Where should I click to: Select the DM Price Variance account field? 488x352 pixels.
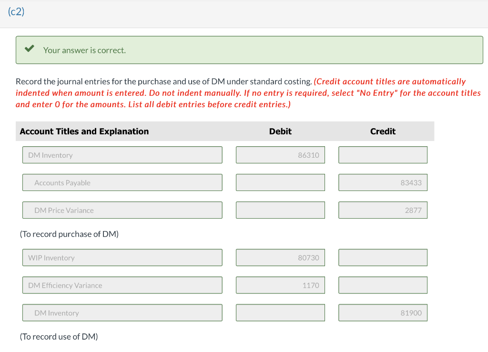coord(122,210)
